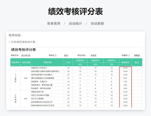
Task: Click the 能够在短时间内完成工作任务 cell
Action: click(x=47, y=105)
